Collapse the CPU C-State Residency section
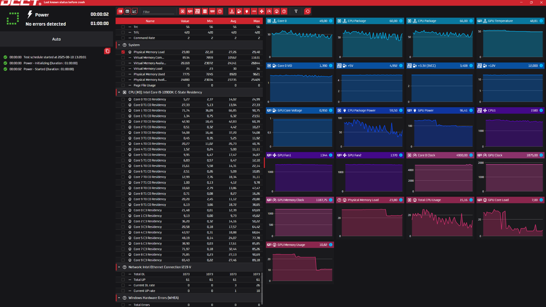The width and height of the screenshot is (546, 307). (x=119, y=92)
